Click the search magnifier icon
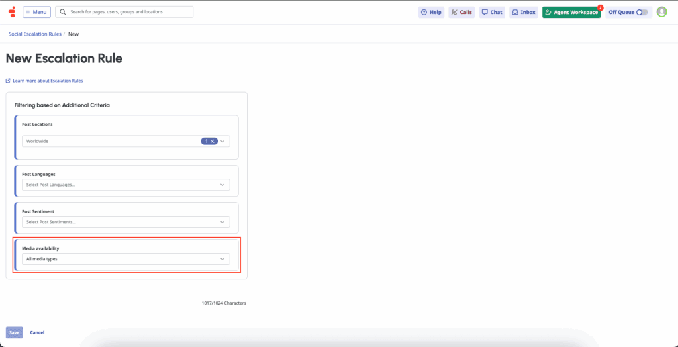 point(63,12)
